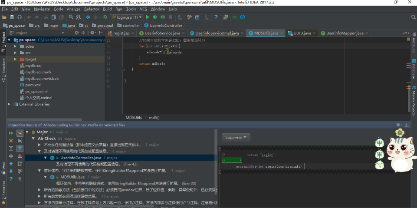
Task: Close the MD5Utils.java tab
Action: click(x=282, y=33)
